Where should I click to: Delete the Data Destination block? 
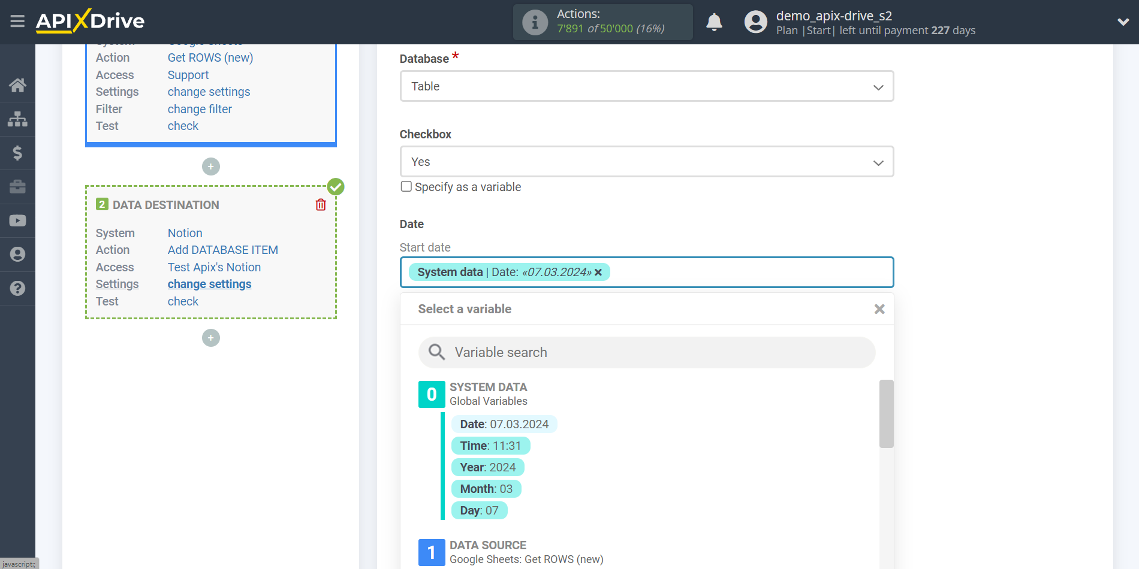(x=321, y=205)
